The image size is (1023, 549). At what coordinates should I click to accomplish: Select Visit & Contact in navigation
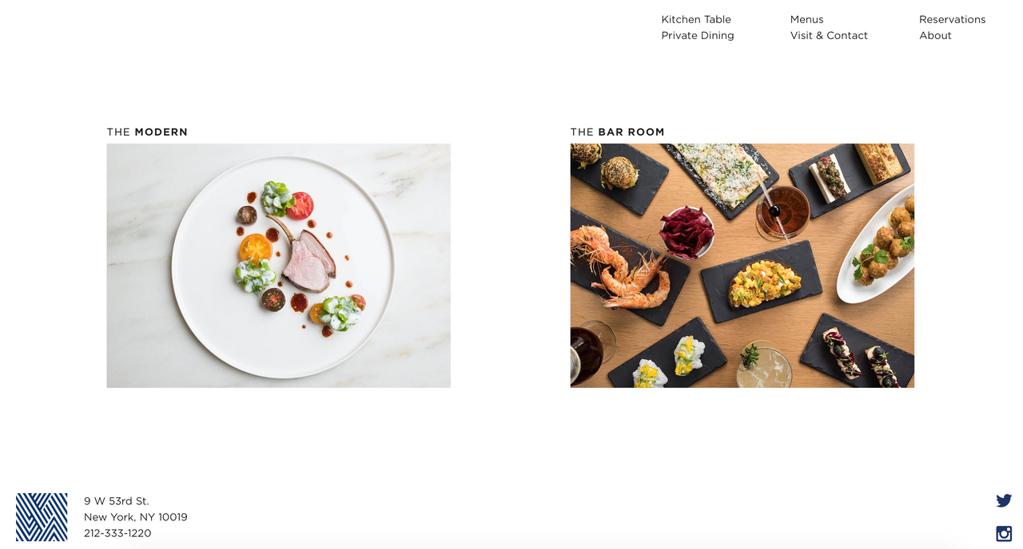(x=829, y=35)
